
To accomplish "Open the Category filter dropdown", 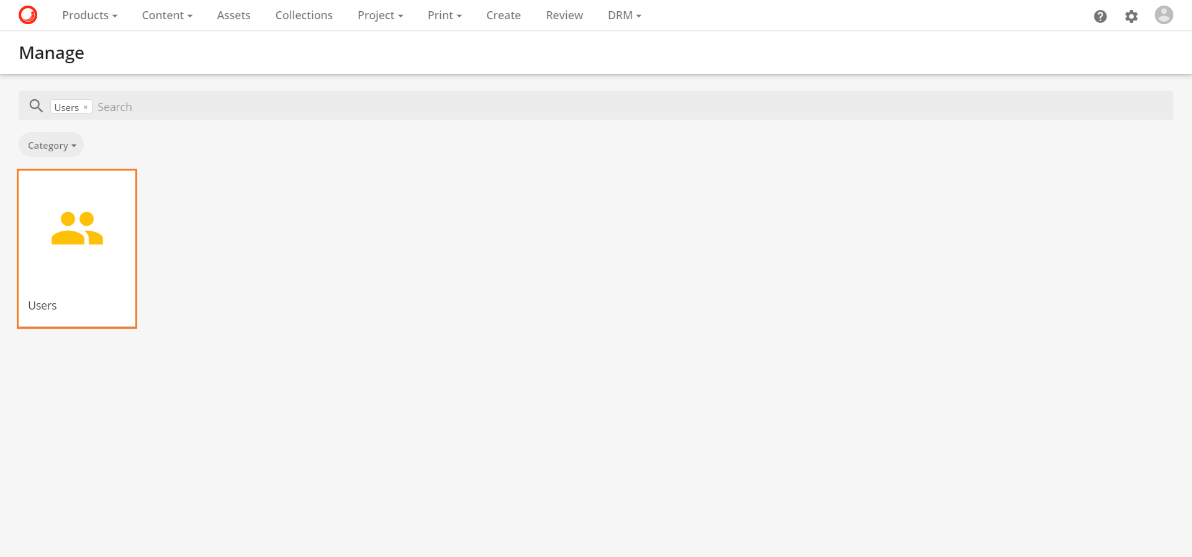I will tap(52, 145).
